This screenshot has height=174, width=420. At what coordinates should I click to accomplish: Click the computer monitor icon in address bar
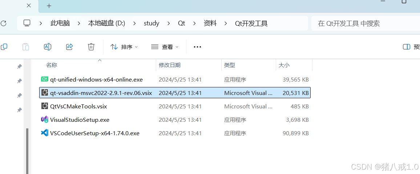[27, 23]
